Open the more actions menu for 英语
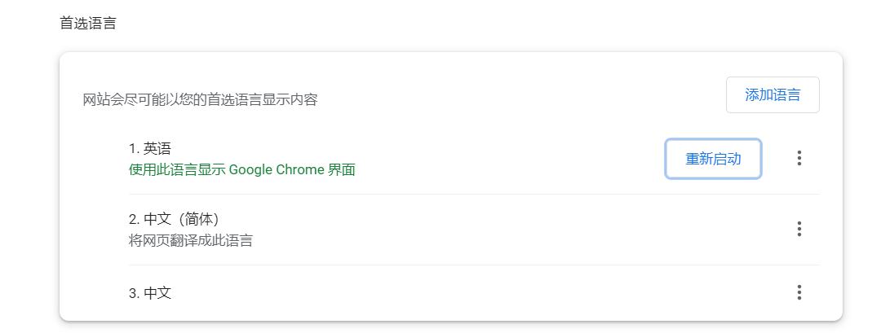Screen dimensions: 881x333 [x=799, y=158]
